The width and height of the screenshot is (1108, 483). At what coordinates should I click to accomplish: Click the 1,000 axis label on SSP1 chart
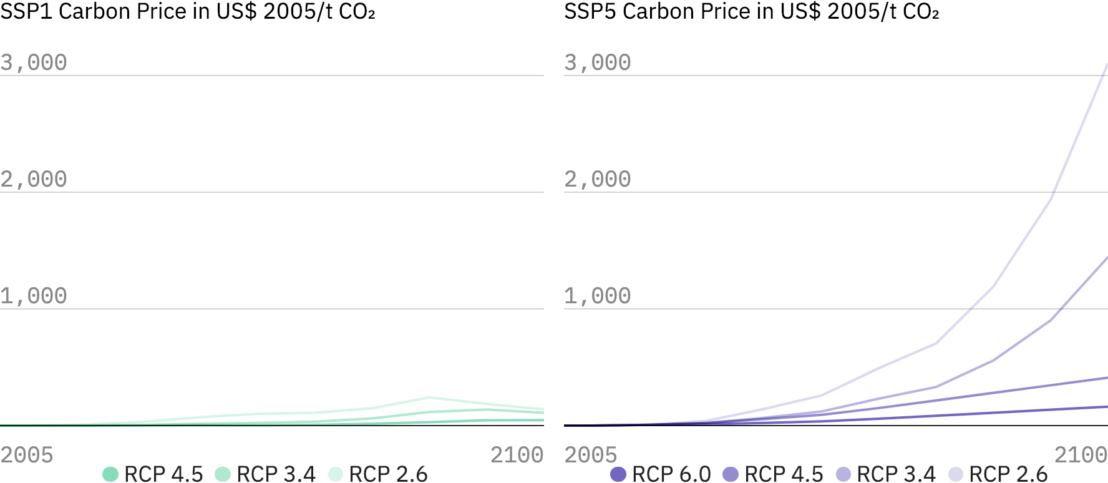(x=34, y=296)
